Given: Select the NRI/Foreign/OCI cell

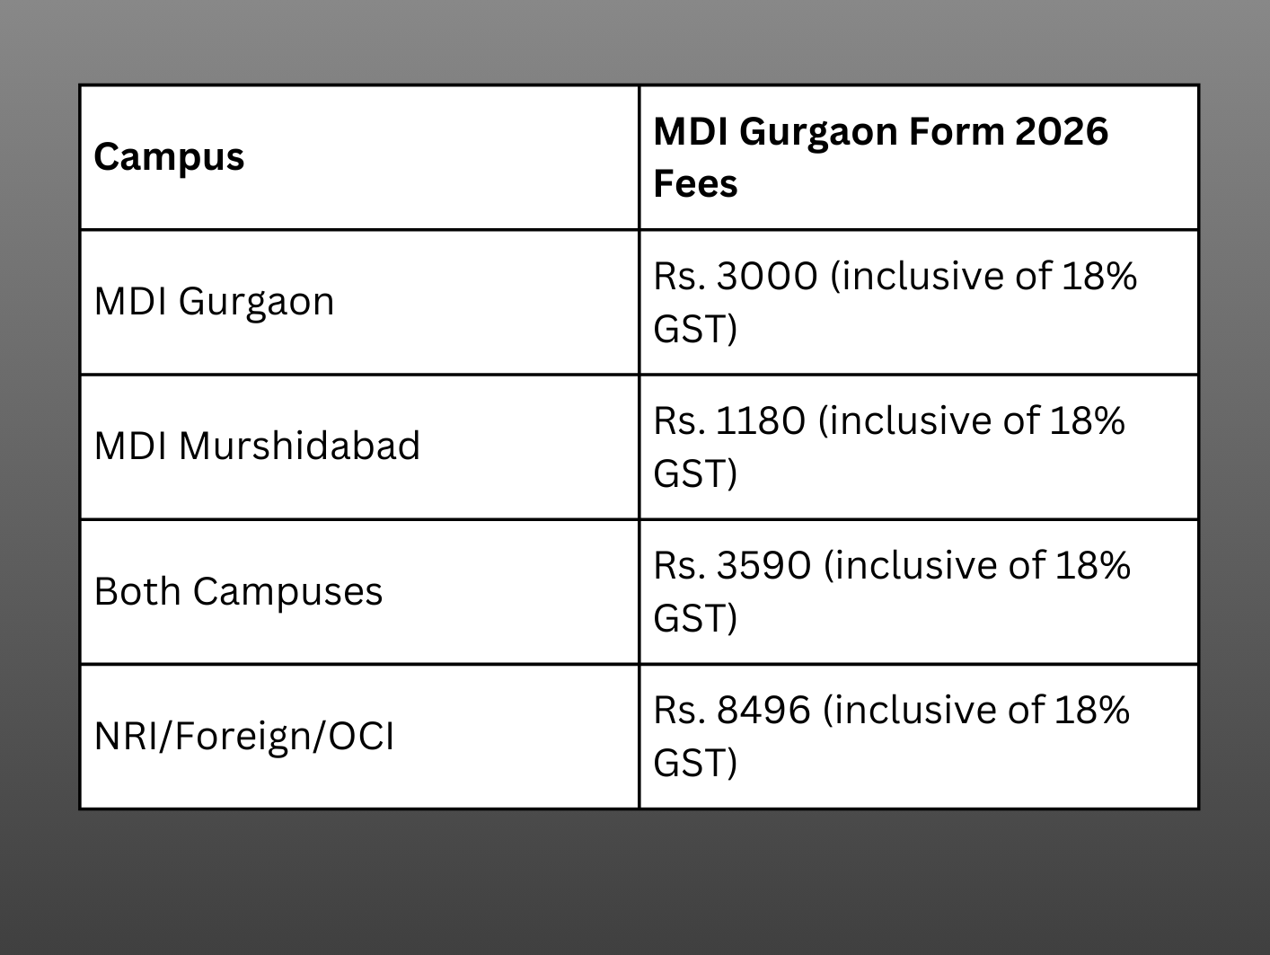Looking at the screenshot, I should coord(244,737).
